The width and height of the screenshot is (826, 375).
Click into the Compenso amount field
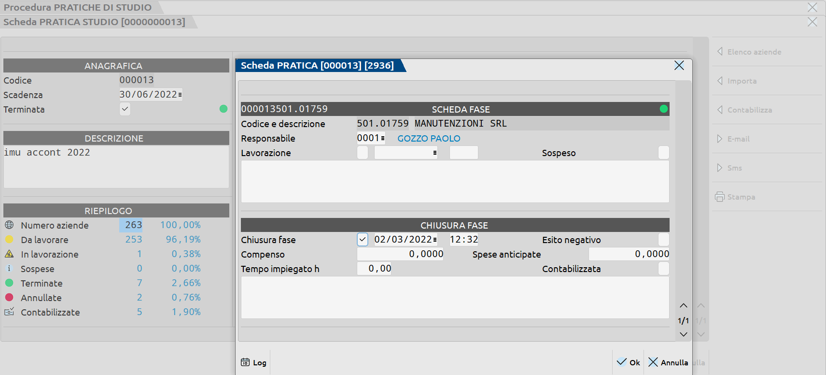400,254
